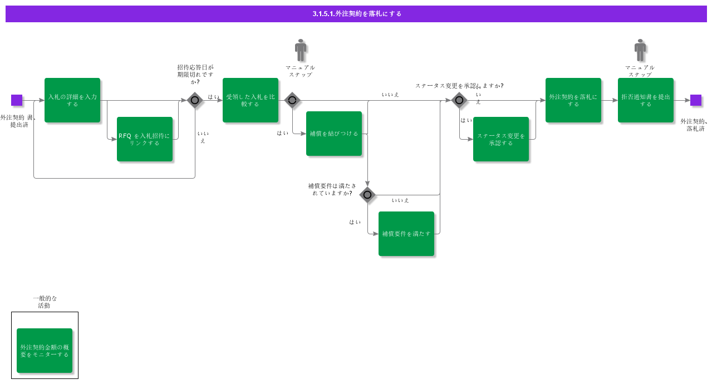Click the merge gateway after 受領した入札を比較する
The width and height of the screenshot is (717, 384).
(292, 100)
